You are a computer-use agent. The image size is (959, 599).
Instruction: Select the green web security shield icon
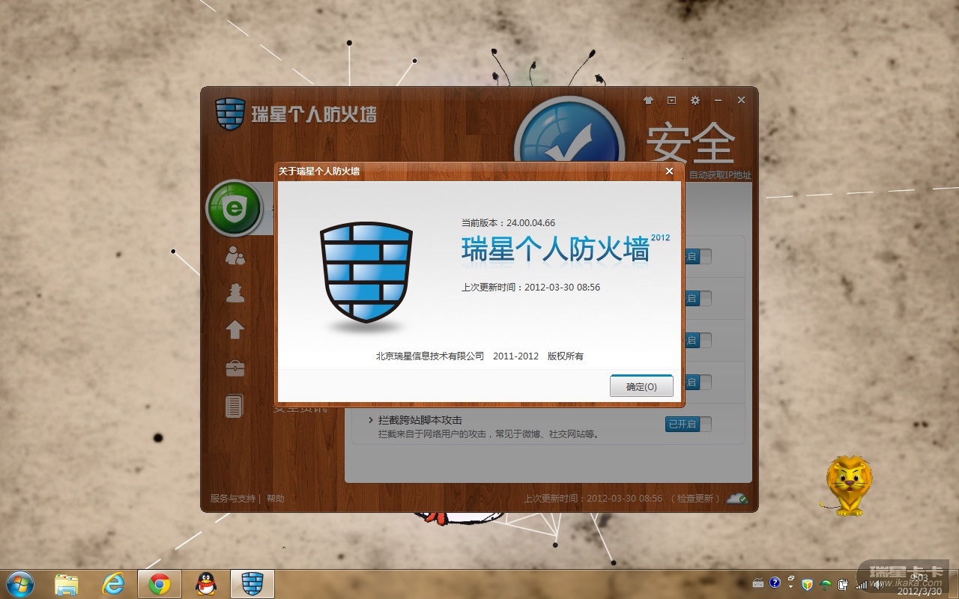click(235, 207)
